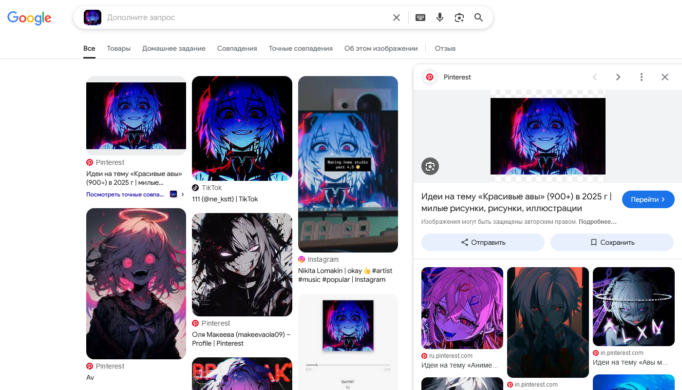Click the Lens search icon on preview image

coord(430,166)
